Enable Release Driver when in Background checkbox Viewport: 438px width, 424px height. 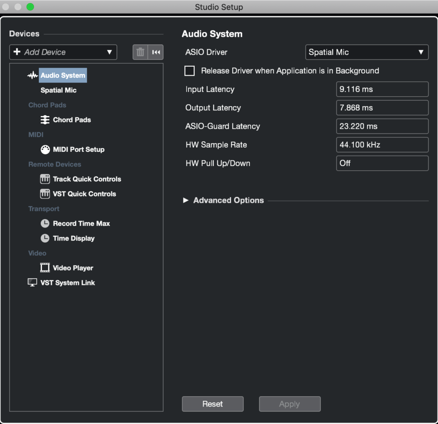tap(189, 71)
